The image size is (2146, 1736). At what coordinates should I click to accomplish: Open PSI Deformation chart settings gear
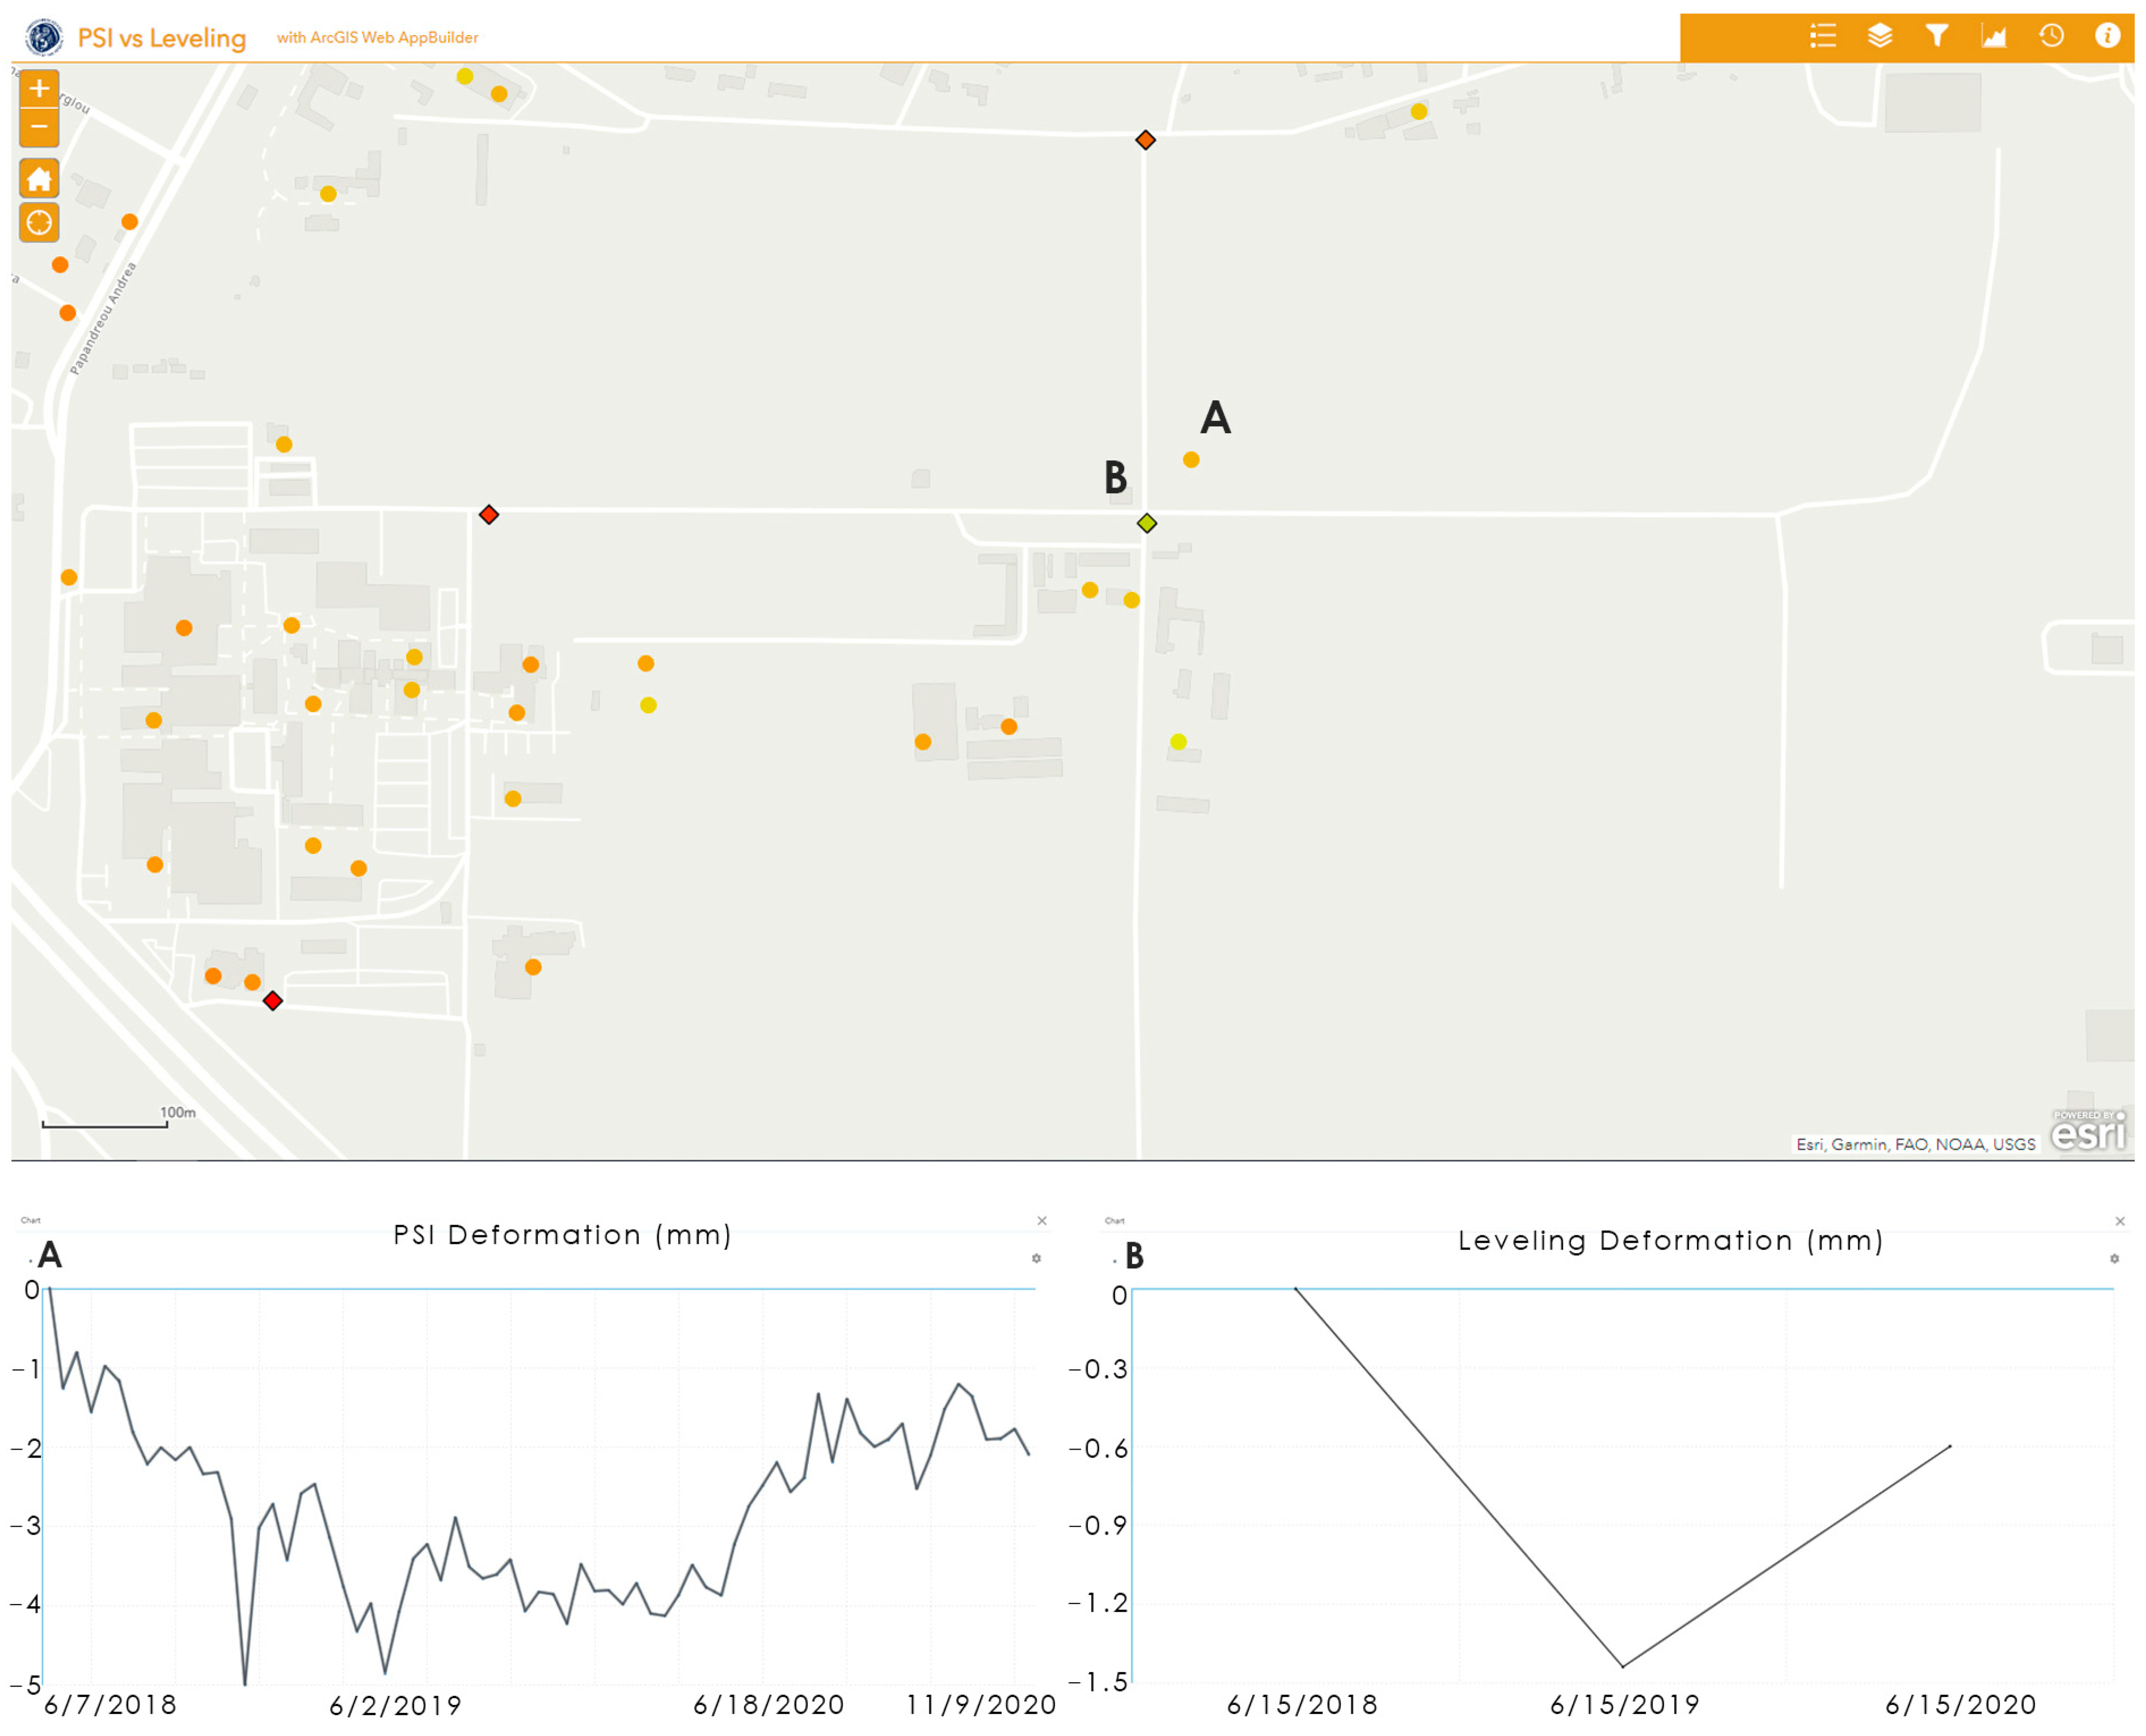click(x=1037, y=1259)
